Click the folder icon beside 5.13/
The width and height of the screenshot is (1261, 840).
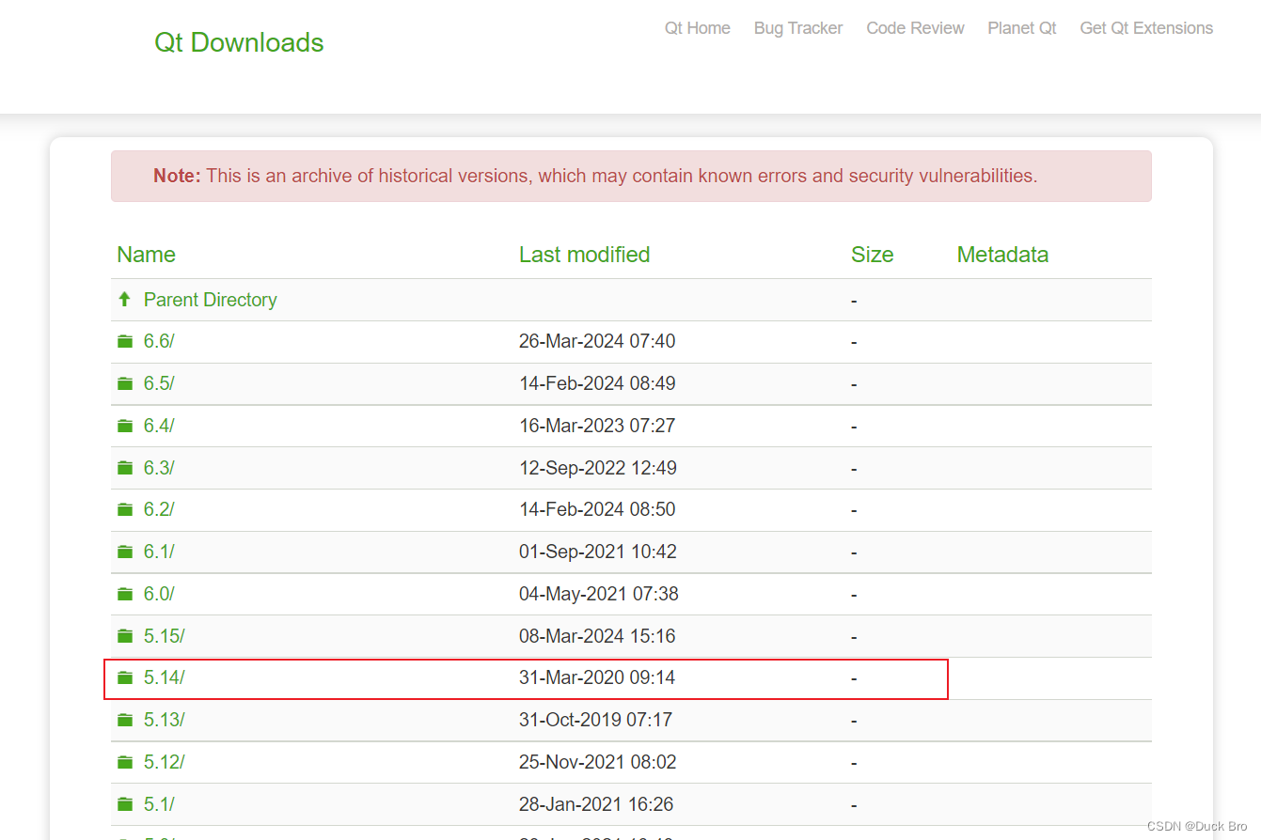point(125,720)
